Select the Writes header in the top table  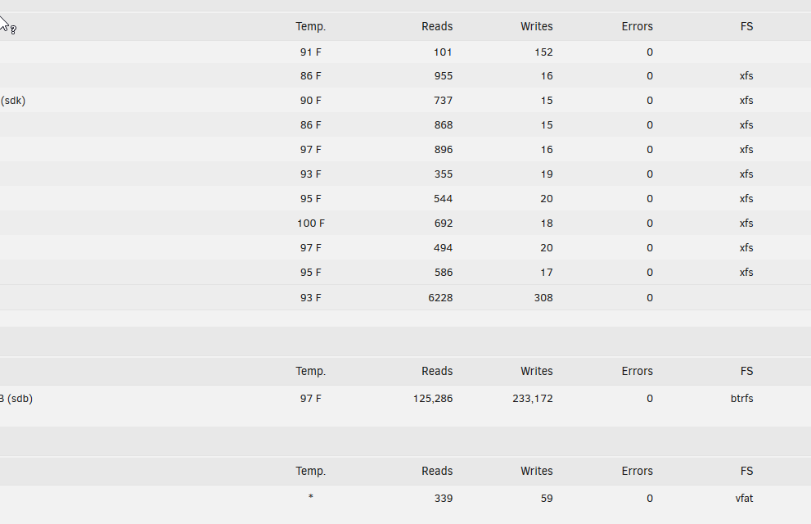click(x=536, y=26)
